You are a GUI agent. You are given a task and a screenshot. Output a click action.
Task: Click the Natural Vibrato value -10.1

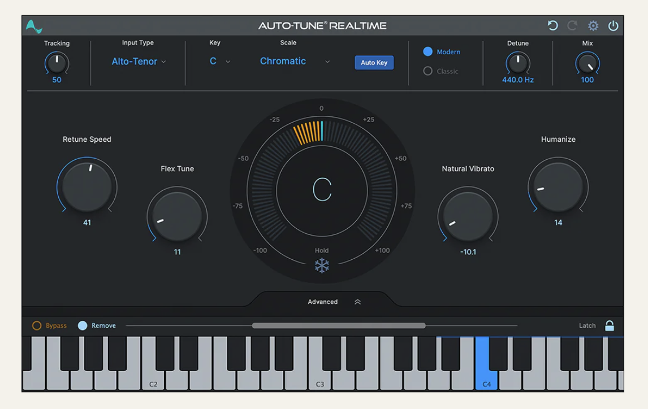[x=468, y=252]
